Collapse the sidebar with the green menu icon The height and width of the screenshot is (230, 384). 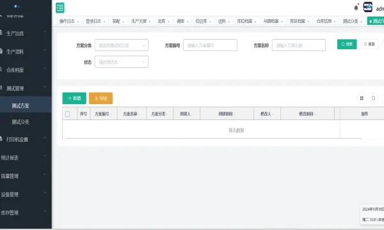pos(60,8)
